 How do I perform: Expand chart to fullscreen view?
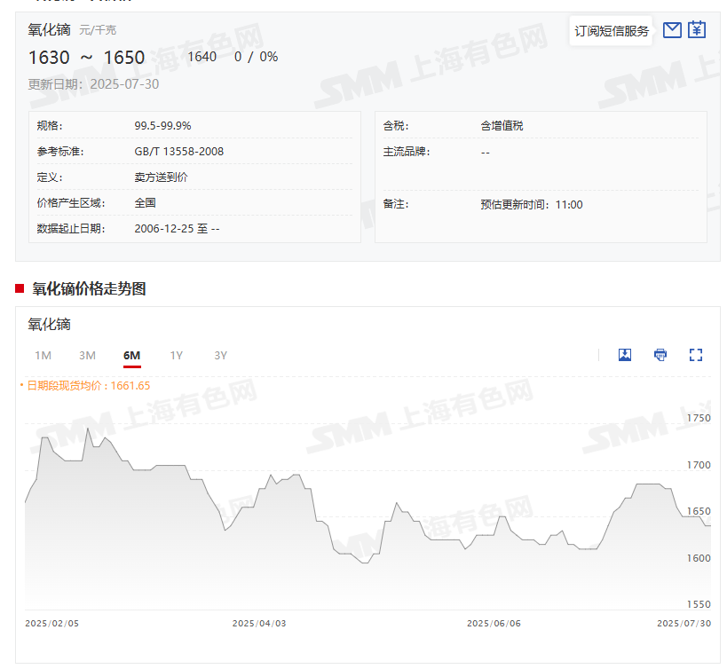click(x=696, y=355)
